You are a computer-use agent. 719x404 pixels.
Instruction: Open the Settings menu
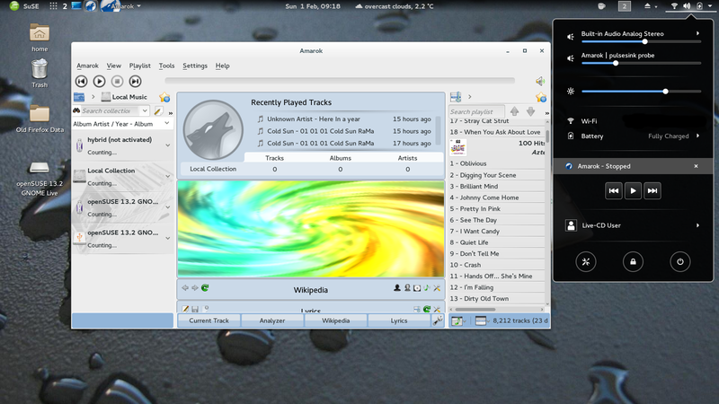click(195, 66)
